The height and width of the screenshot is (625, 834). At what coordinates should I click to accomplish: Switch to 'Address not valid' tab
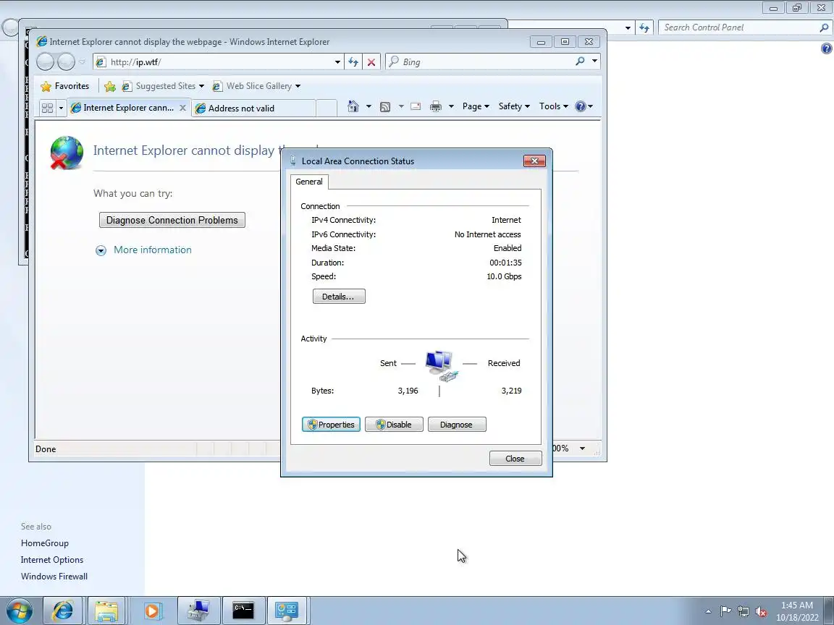pyautogui.click(x=253, y=109)
